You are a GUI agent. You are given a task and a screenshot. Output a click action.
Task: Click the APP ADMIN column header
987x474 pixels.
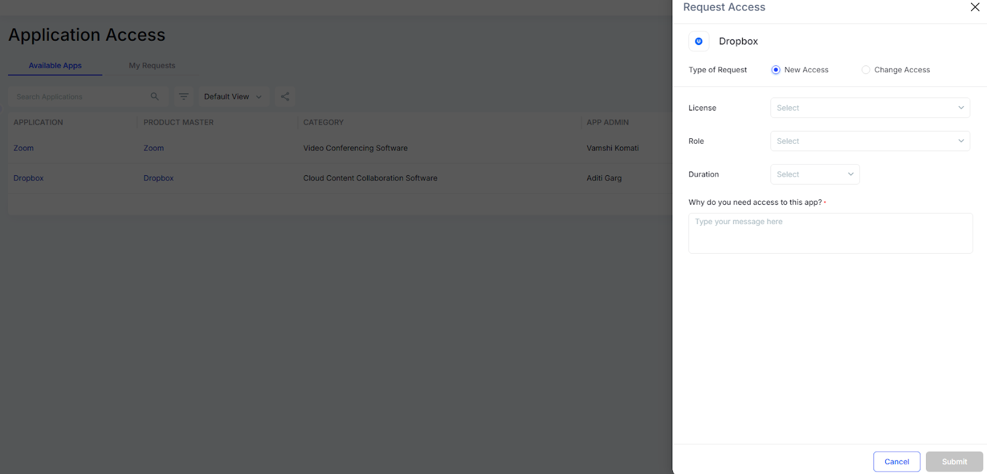[608, 122]
